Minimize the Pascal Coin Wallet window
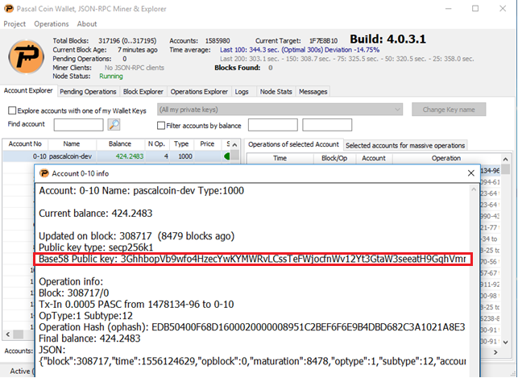518x378 pixels. (x=448, y=9)
